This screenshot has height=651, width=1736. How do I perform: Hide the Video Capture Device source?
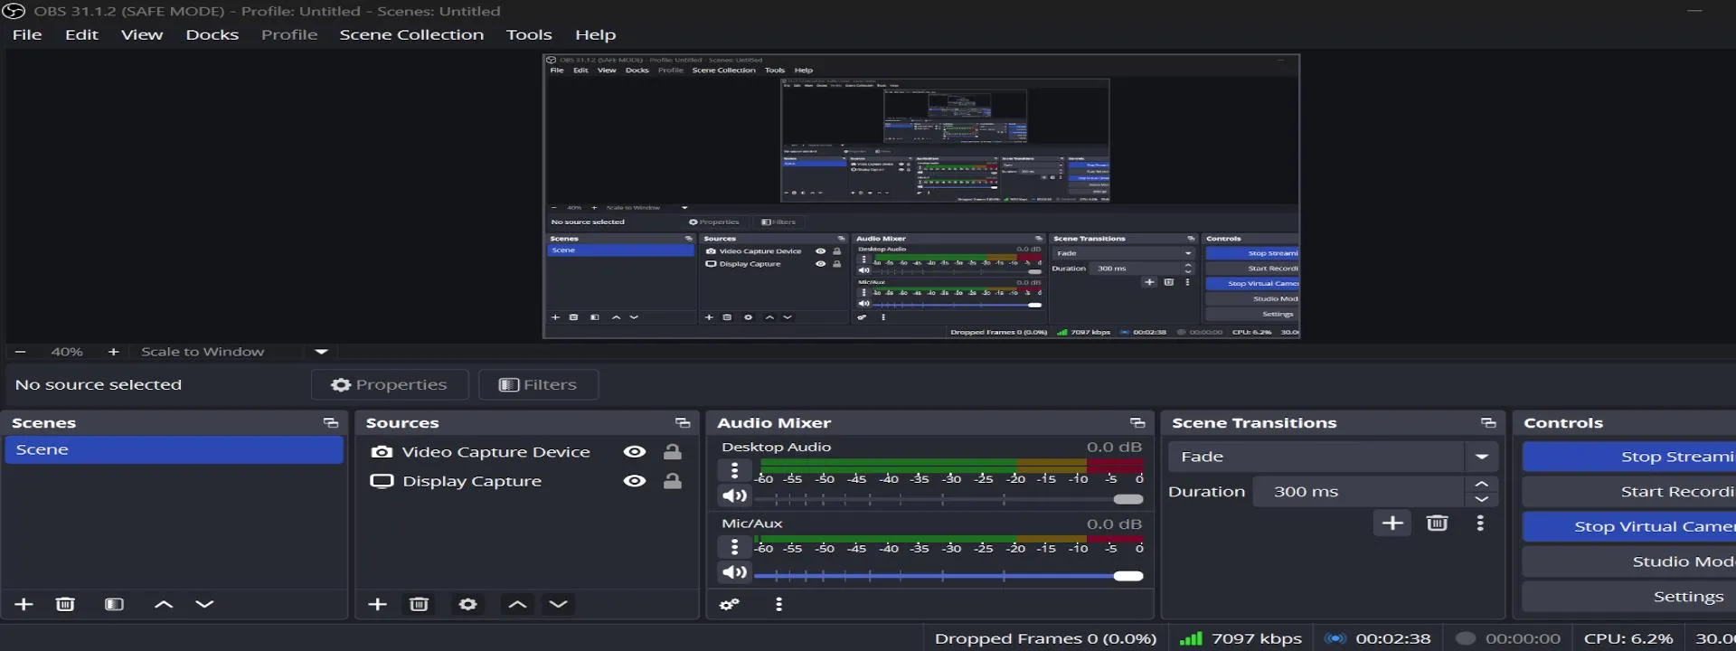tap(635, 452)
